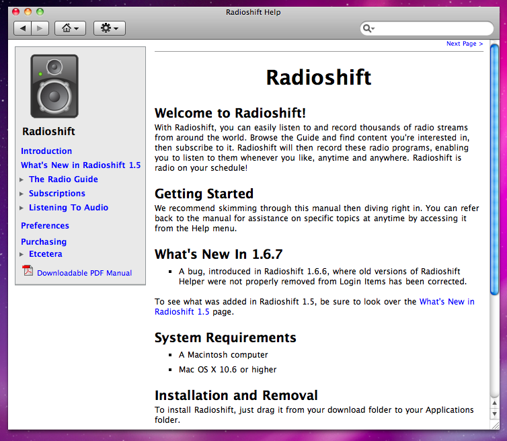Click the Radioshift Help window title

coord(253,12)
